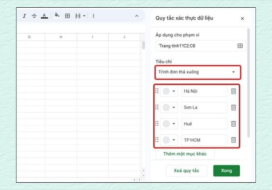The image size is (272, 190).
Task: Grab drag handle for Sơn La item
Action: (x=157, y=107)
